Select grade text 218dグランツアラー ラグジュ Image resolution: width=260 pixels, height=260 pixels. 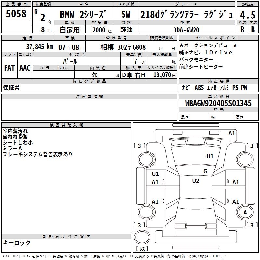click(187, 14)
